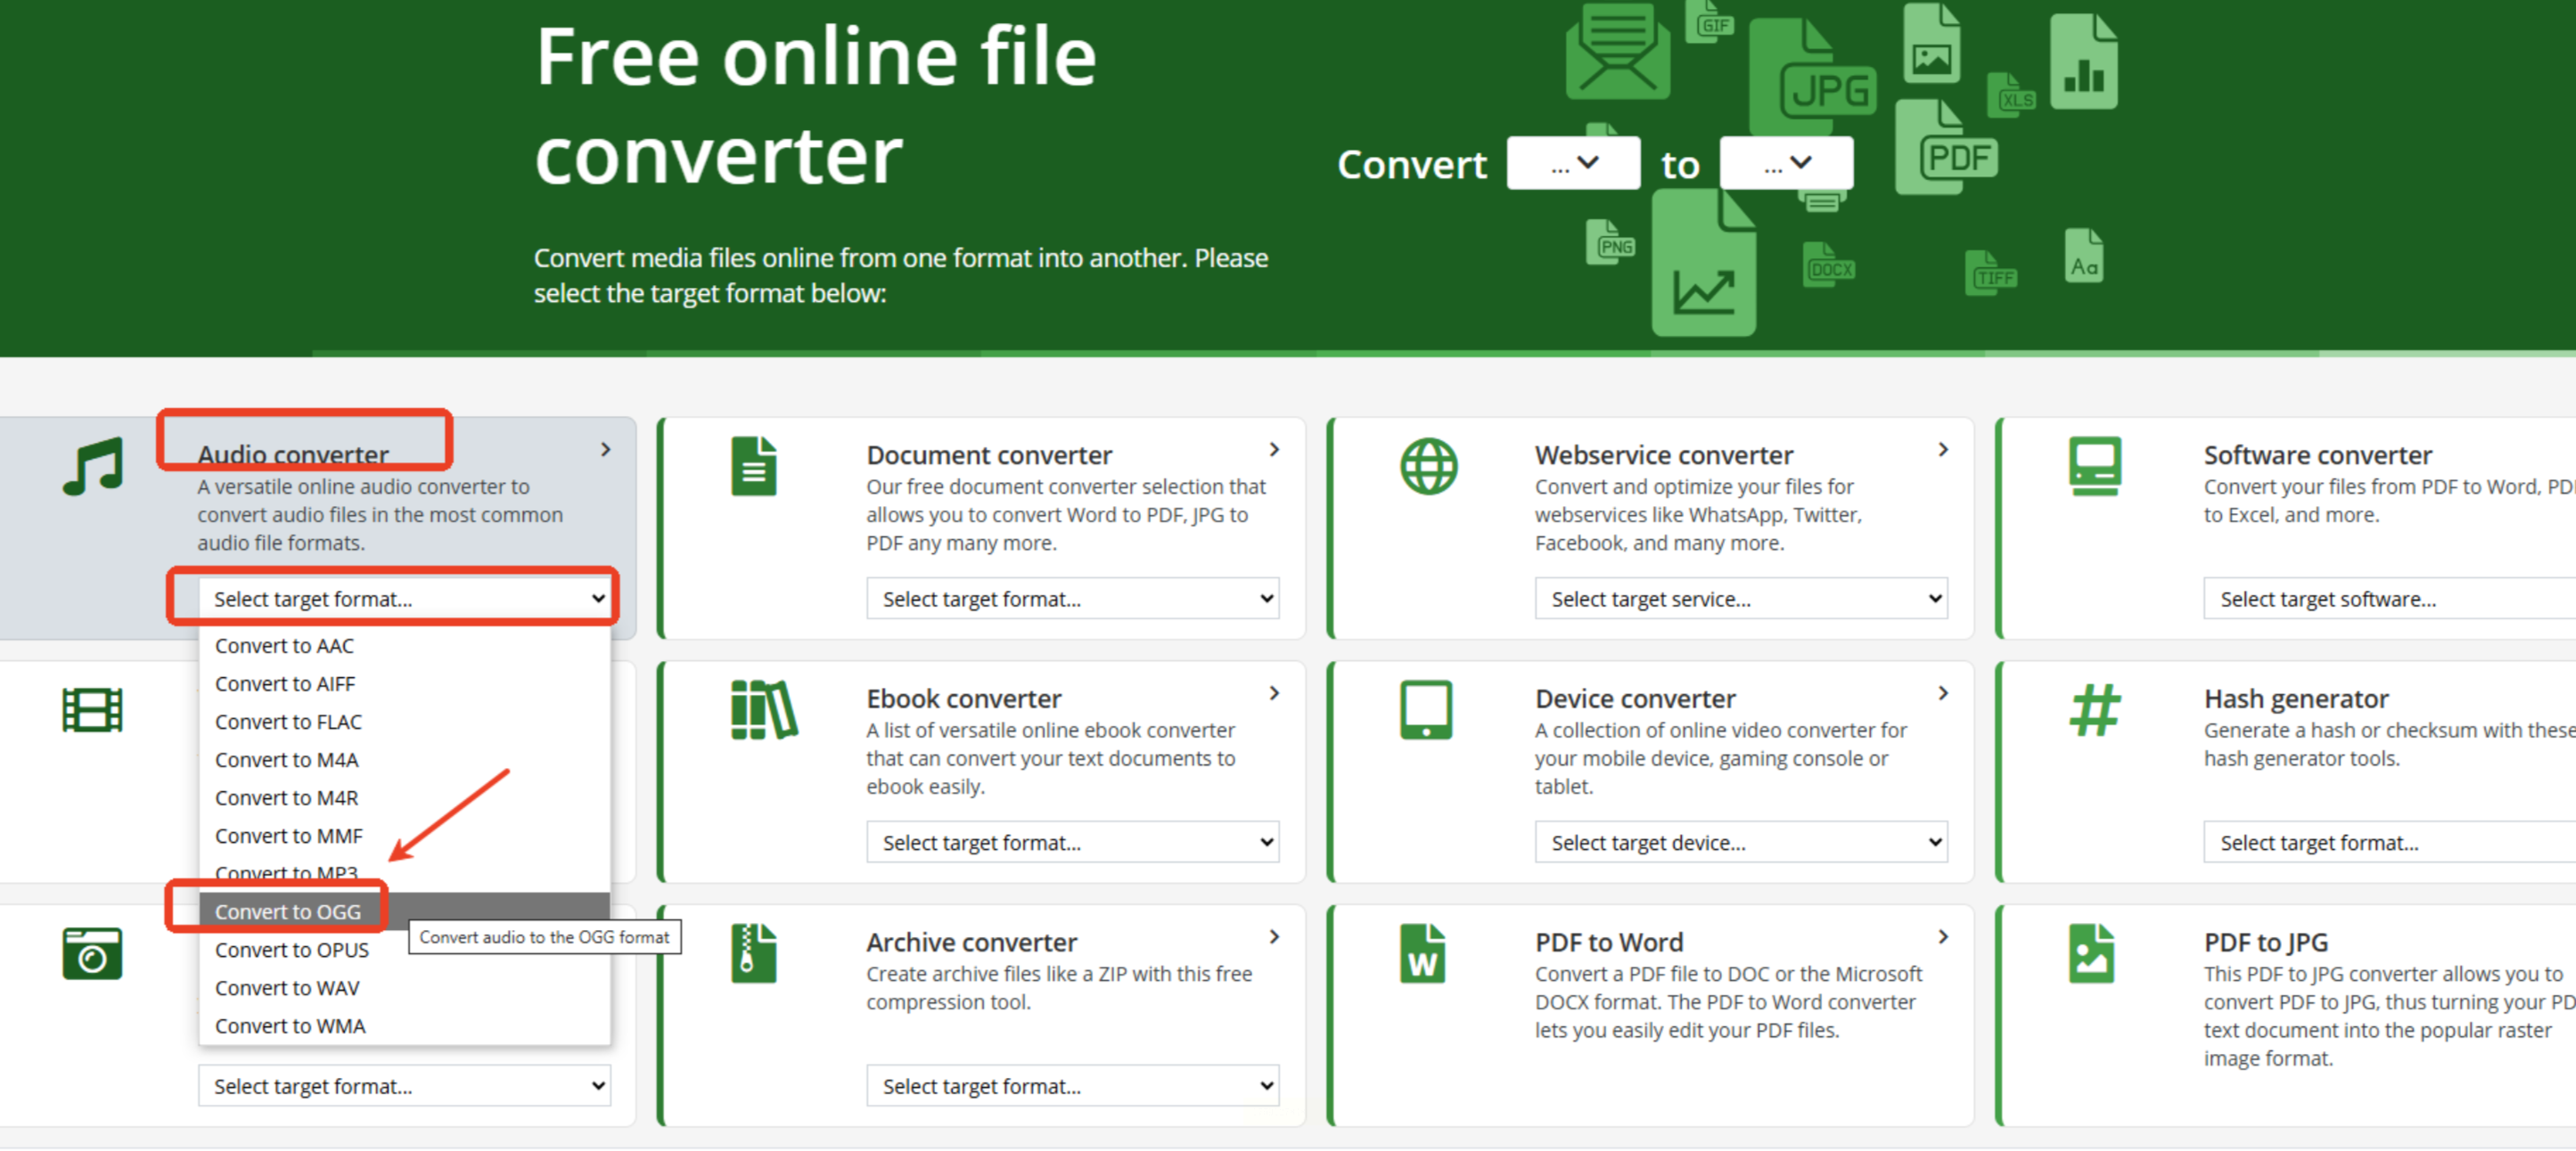The width and height of the screenshot is (2576, 1151).
Task: Open the destination format dropdown after 'to'
Action: tap(1786, 163)
